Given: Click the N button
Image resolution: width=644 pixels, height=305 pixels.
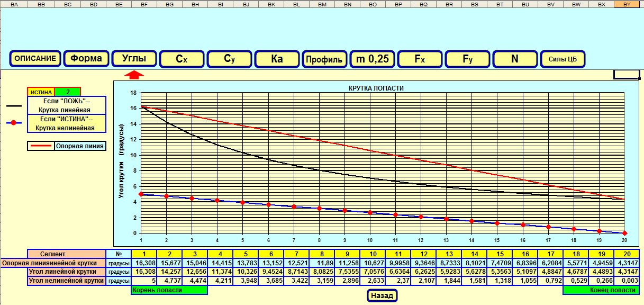Looking at the screenshot, I should [x=515, y=59].
